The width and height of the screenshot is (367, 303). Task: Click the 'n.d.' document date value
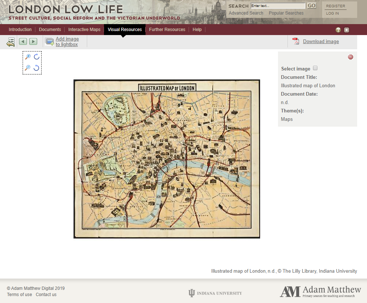tap(285, 102)
